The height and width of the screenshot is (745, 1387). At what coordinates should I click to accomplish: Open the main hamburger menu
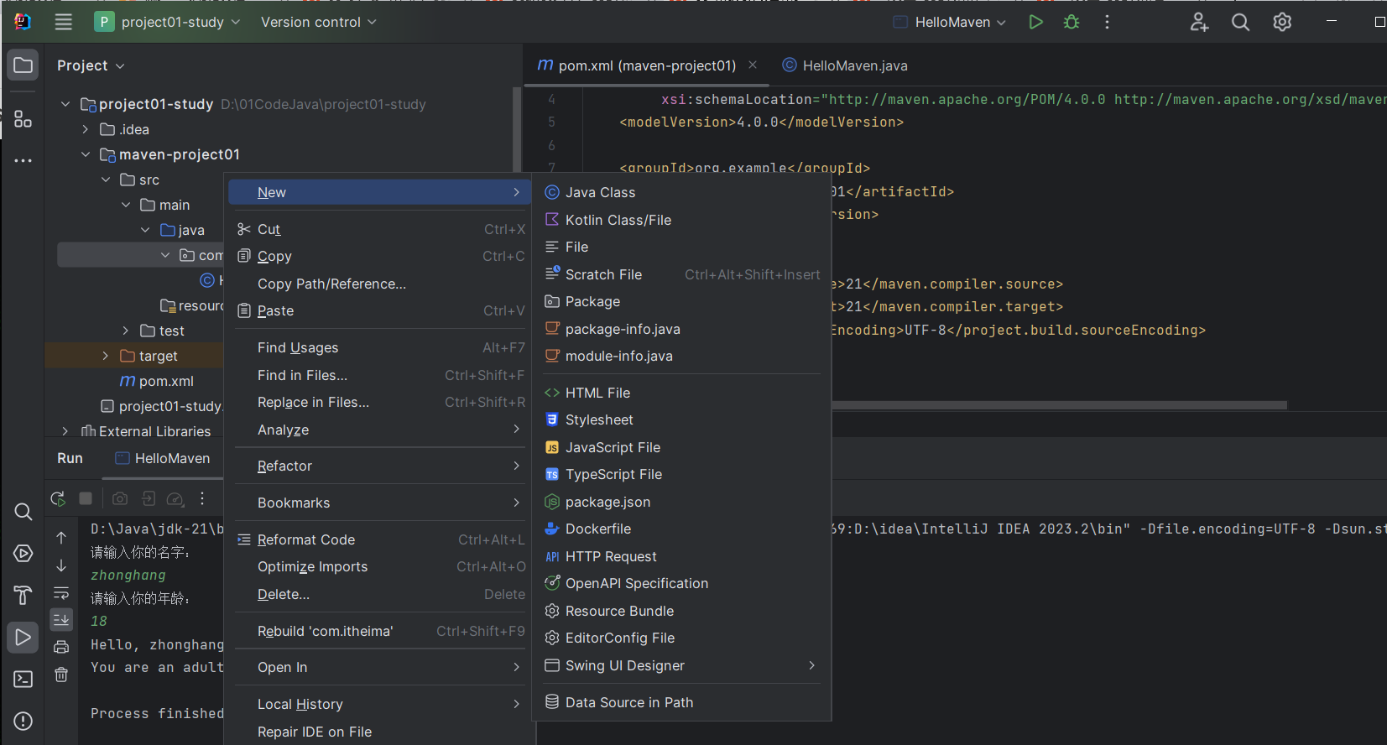tap(63, 22)
